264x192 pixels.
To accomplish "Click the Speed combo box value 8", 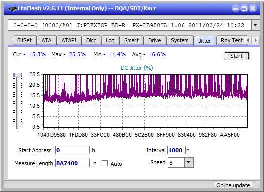I will pos(176,162).
